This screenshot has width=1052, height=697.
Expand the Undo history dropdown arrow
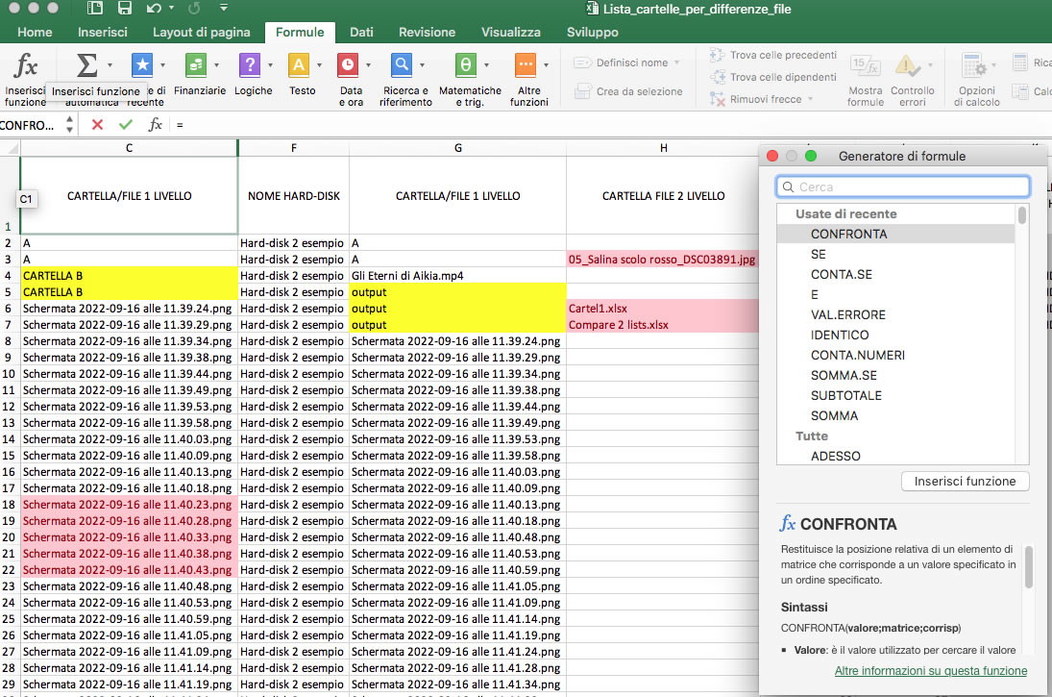(171, 8)
